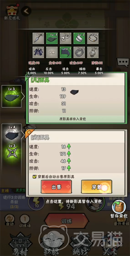The width and height of the screenshot is (130, 256).
Task: Select the kunai weapon equipment slot
Action: pos(38,38)
